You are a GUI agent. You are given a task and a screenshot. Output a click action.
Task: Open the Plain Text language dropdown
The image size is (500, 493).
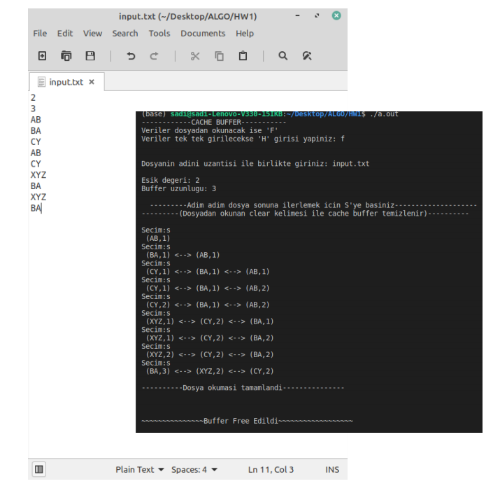(140, 469)
